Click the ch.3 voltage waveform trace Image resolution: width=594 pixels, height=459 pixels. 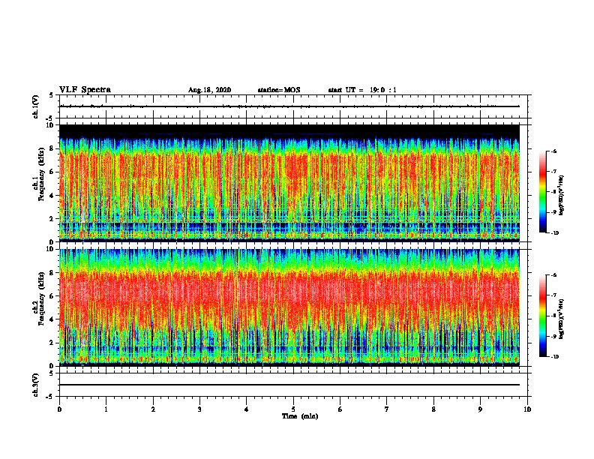pyautogui.click(x=289, y=385)
